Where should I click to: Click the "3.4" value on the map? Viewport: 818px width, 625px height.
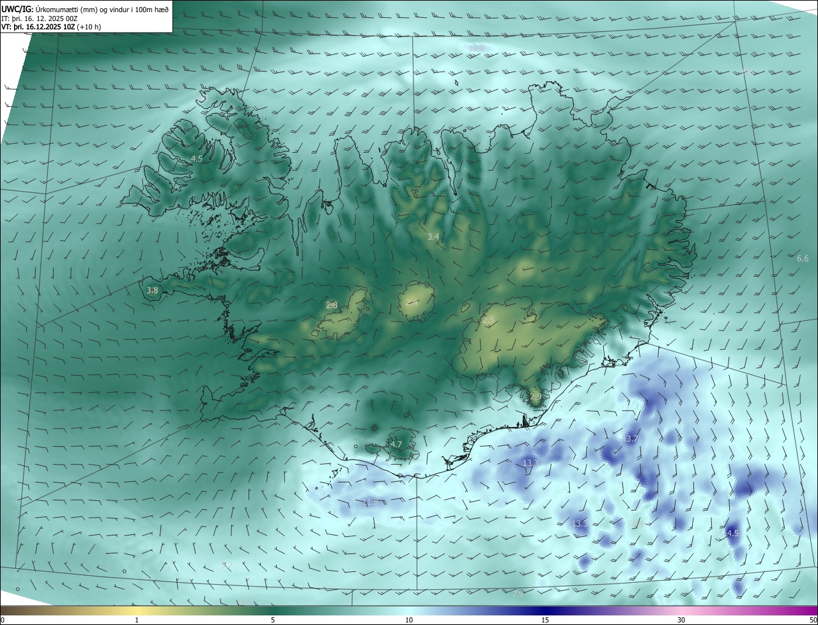pyautogui.click(x=433, y=236)
